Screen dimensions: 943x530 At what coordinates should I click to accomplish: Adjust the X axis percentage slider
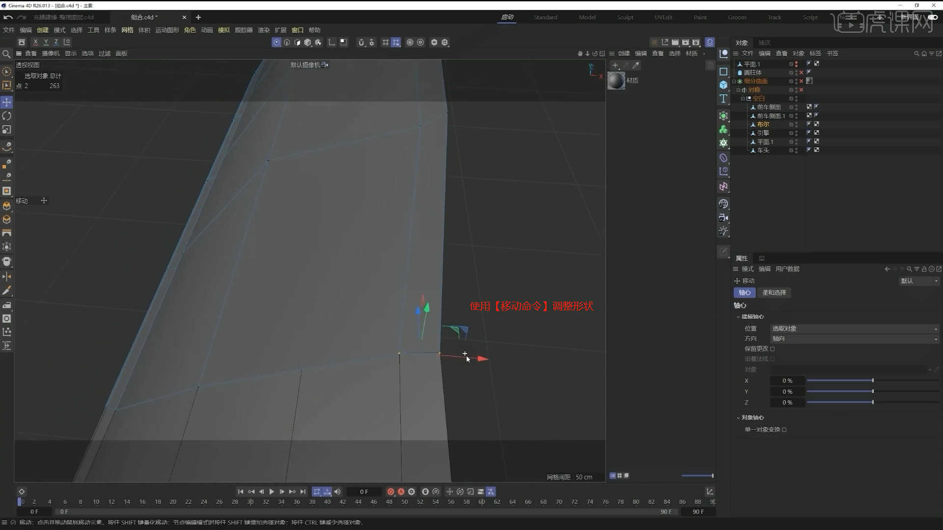pyautogui.click(x=873, y=381)
